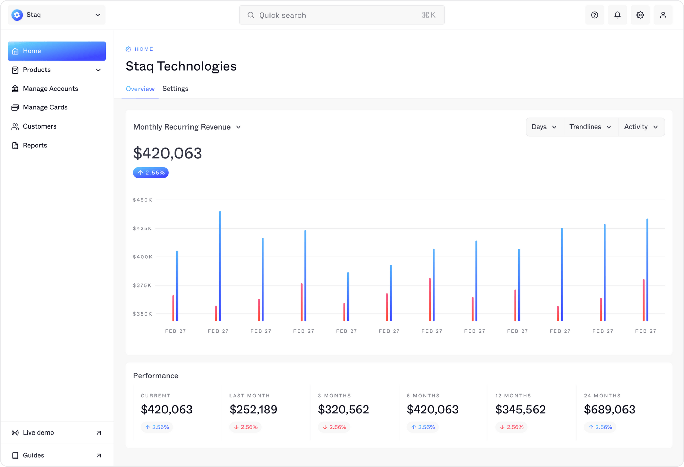Open the Trendlines dropdown

pyautogui.click(x=591, y=127)
